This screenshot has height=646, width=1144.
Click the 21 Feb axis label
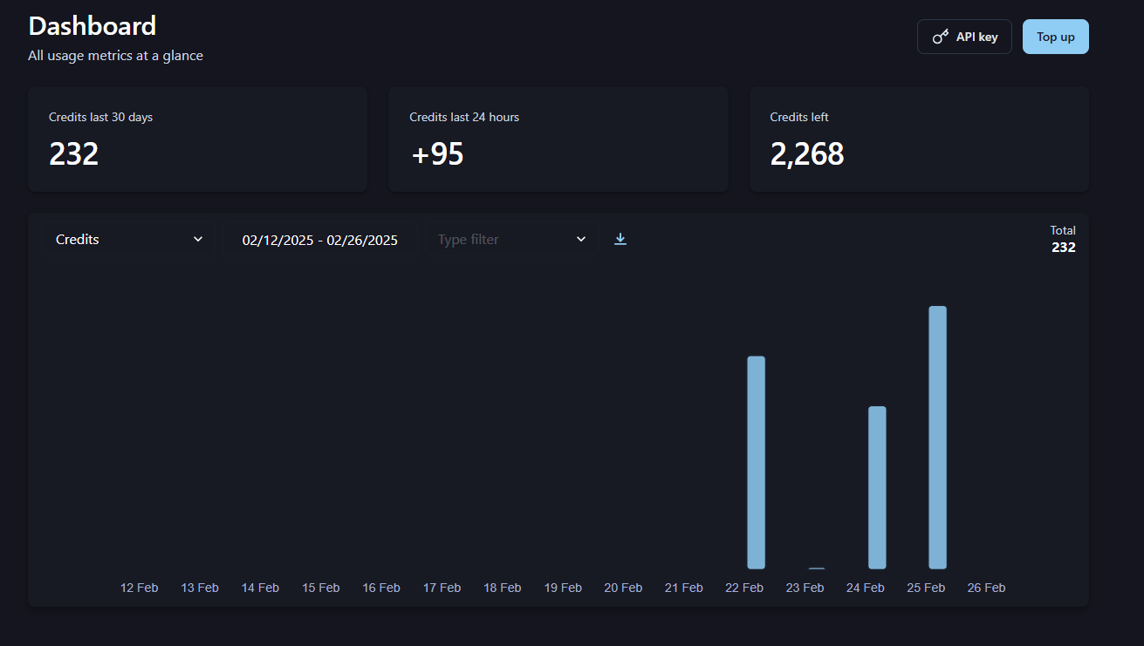pos(684,588)
